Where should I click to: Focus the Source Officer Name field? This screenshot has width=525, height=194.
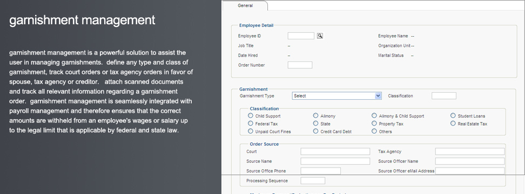click(x=470, y=161)
